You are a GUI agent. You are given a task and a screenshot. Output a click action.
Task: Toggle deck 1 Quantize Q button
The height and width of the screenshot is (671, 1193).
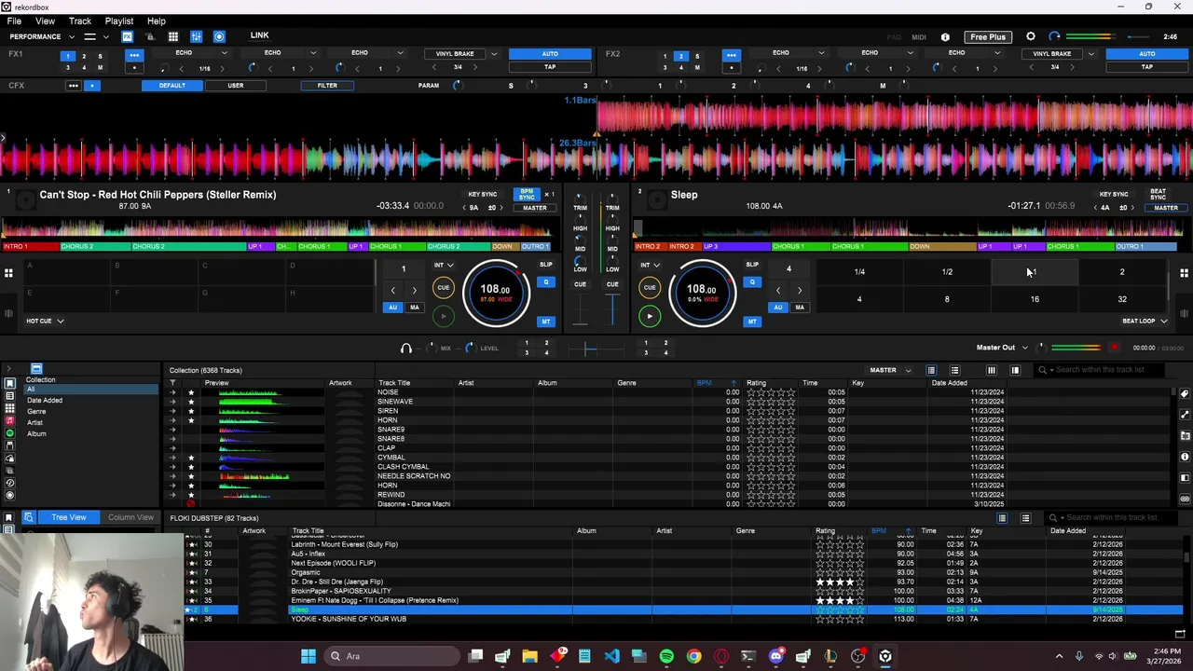tap(546, 281)
